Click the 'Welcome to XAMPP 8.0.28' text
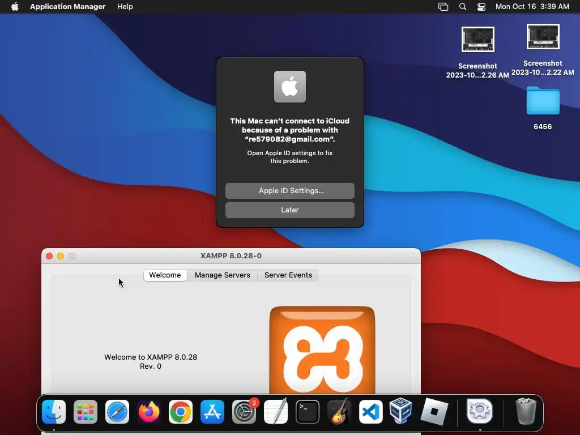This screenshot has height=435, width=580. 151,357
